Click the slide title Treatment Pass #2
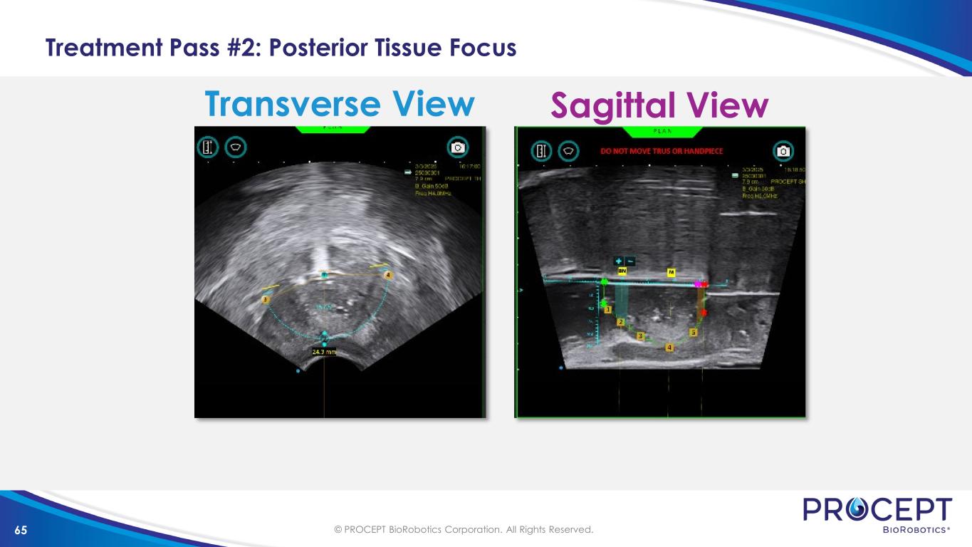This screenshot has height=547, width=972. pos(281,48)
